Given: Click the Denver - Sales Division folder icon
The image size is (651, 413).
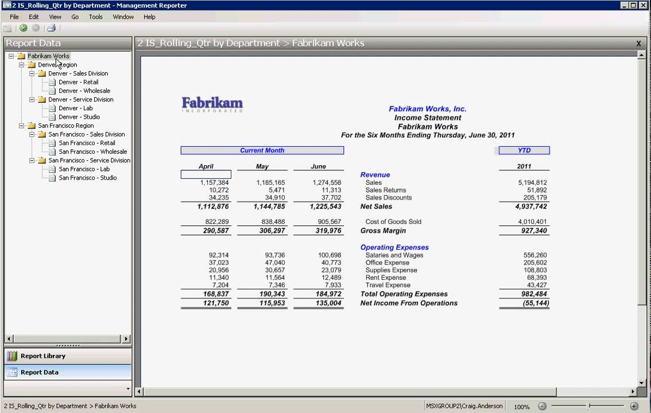Looking at the screenshot, I should tap(42, 73).
